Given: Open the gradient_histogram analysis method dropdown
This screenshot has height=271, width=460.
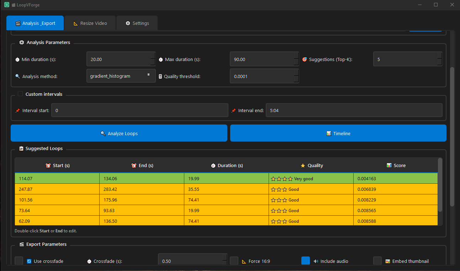Looking at the screenshot, I should point(121,76).
